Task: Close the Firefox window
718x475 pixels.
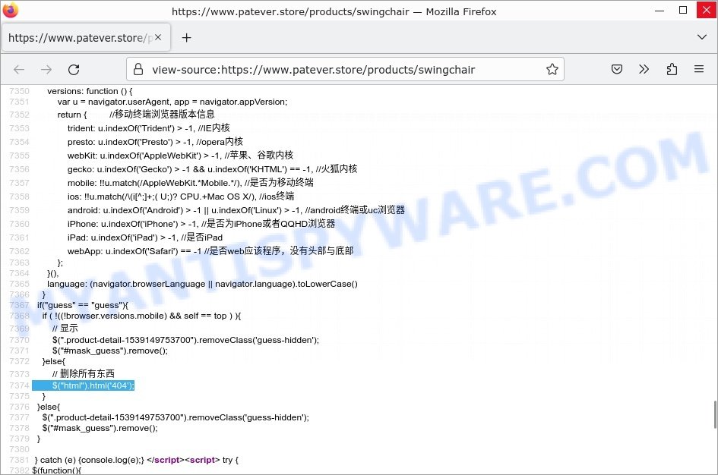Action: point(707,10)
